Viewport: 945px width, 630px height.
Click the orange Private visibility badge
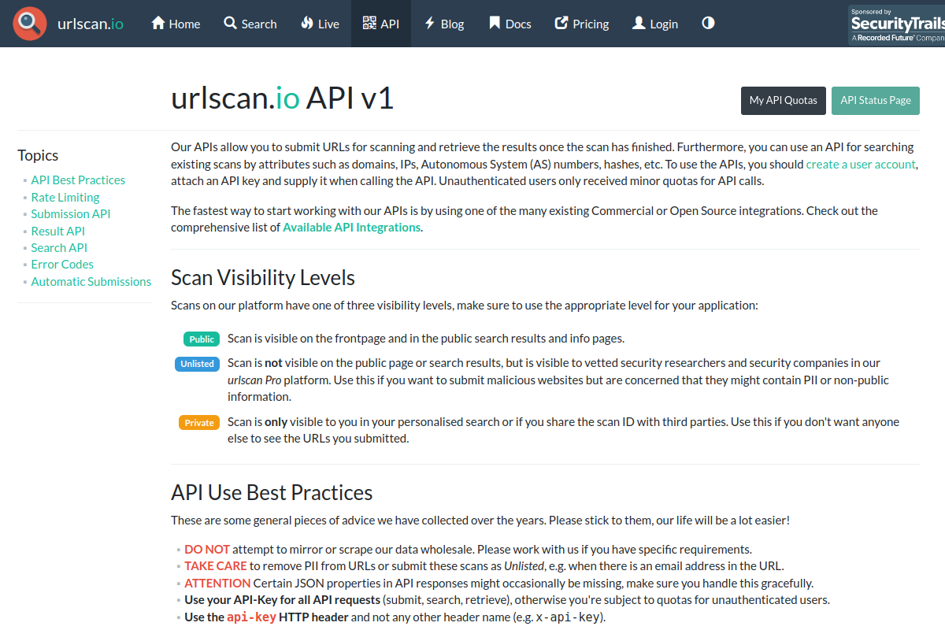(x=199, y=423)
